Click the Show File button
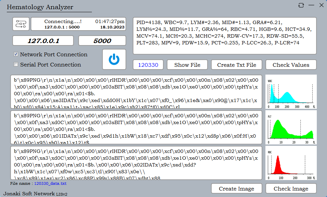Viewport: 327px width, 197px height. pos(187,65)
